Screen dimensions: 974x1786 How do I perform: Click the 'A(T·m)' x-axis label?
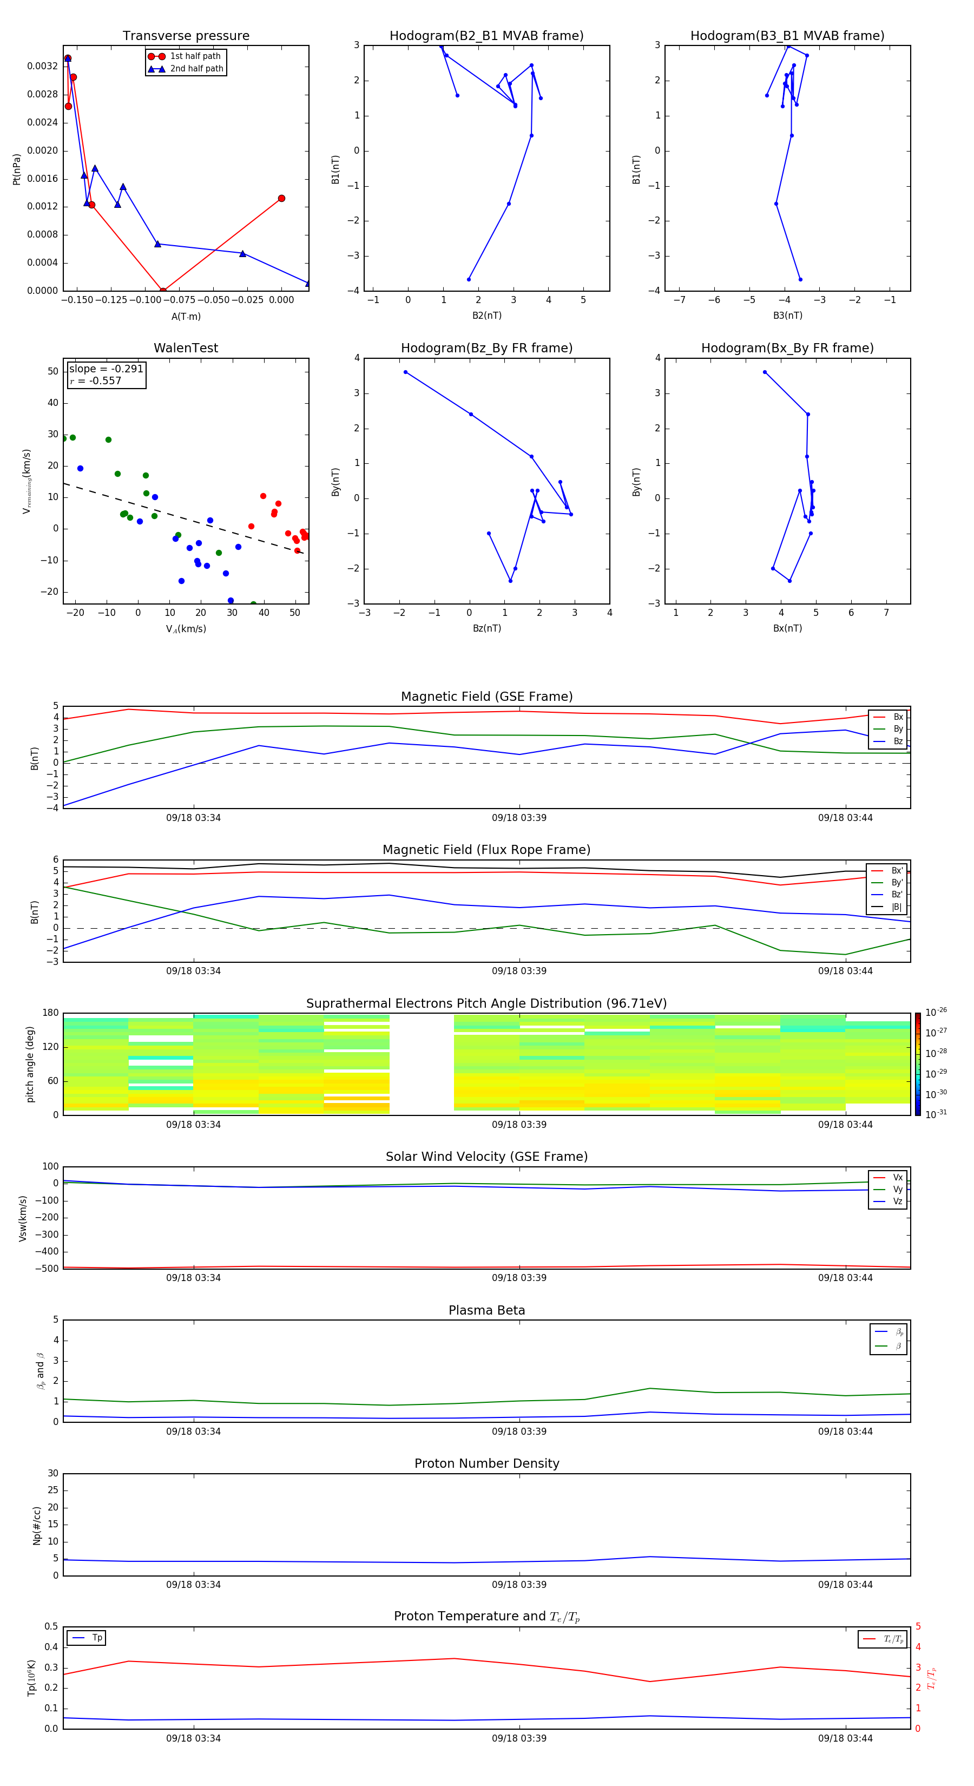coord(186,317)
